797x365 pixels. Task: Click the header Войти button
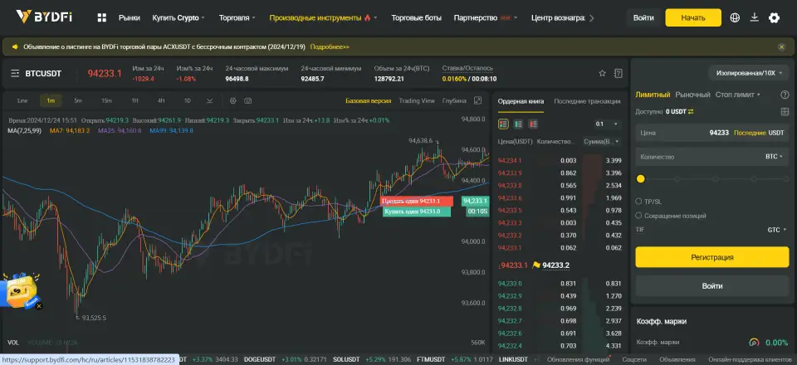[x=643, y=17]
